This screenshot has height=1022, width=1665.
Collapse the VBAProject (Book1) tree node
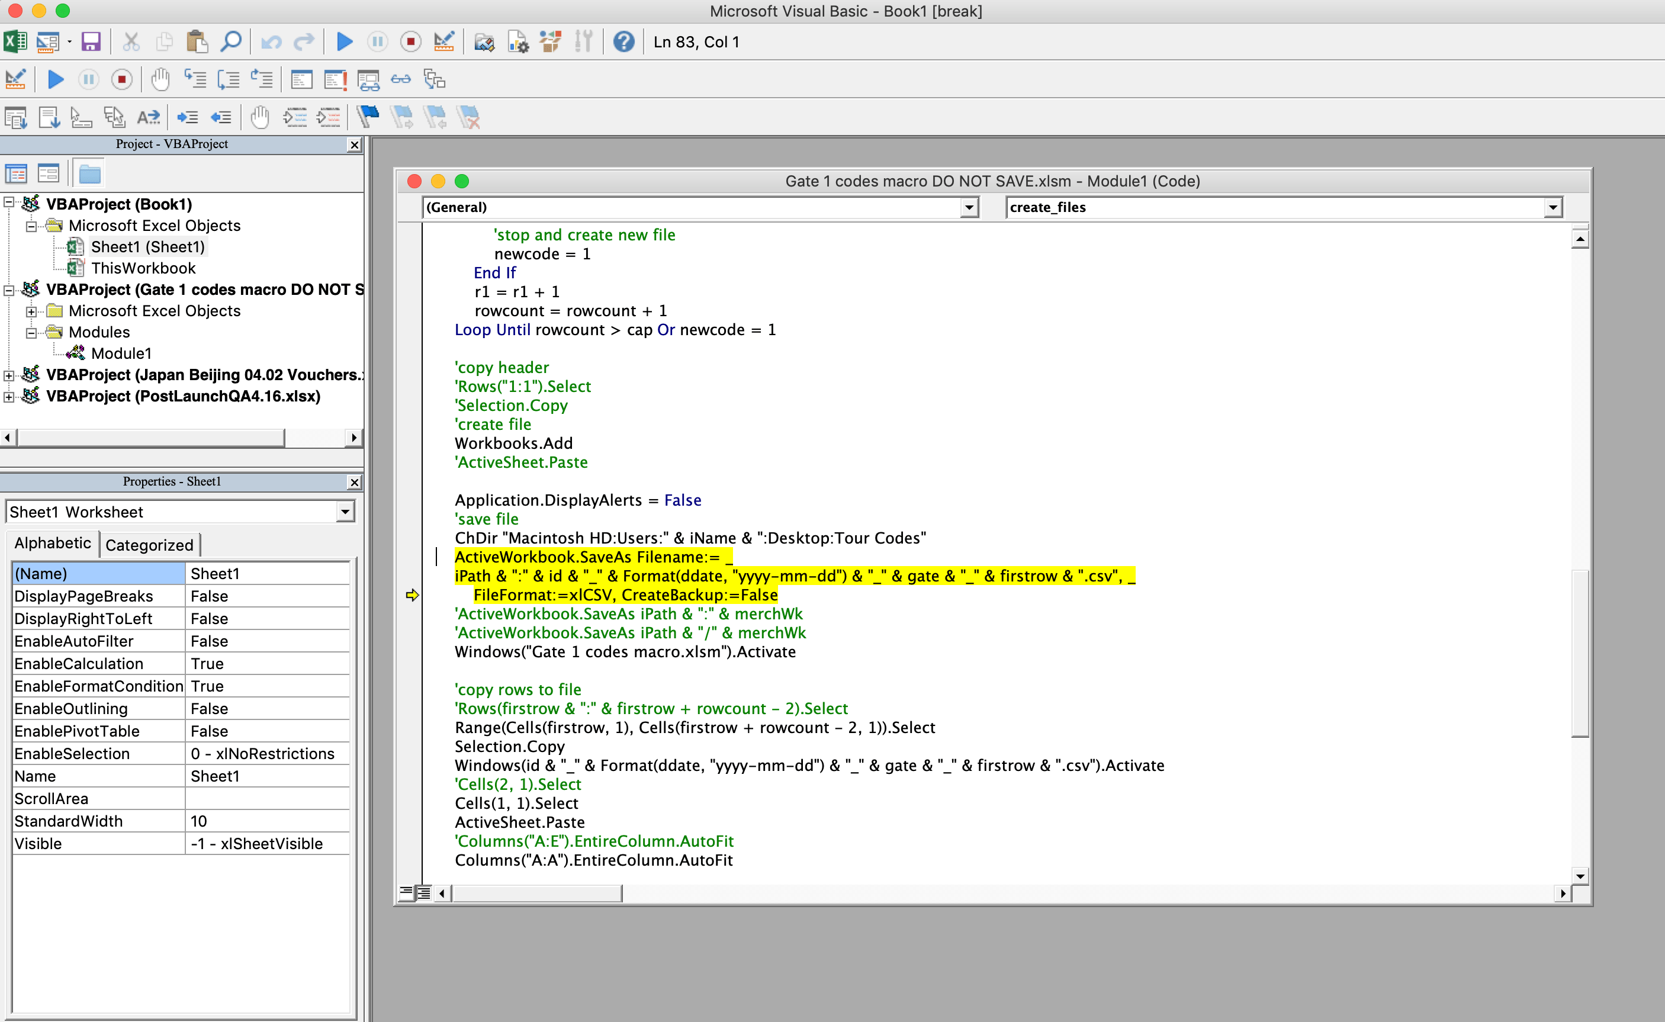(x=9, y=203)
